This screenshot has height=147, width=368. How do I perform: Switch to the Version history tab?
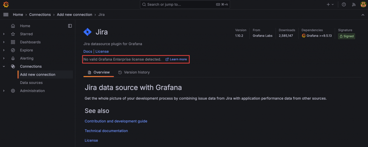tap(134, 72)
